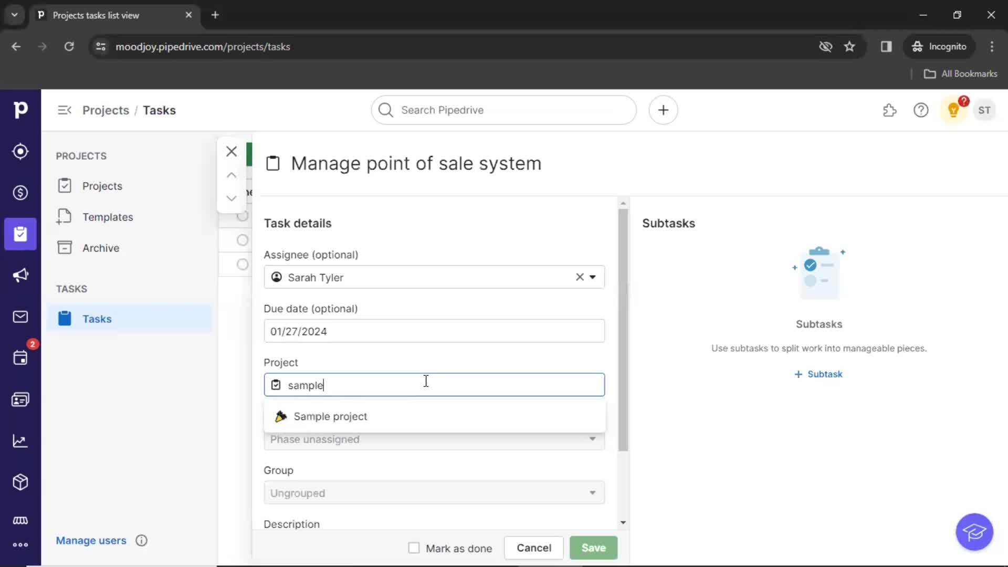Open Projects clipboard icon in sidebar
1008x567 pixels.
click(x=20, y=234)
